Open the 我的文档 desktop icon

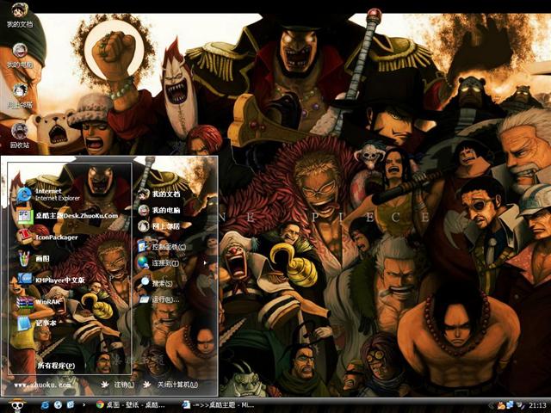(x=19, y=14)
